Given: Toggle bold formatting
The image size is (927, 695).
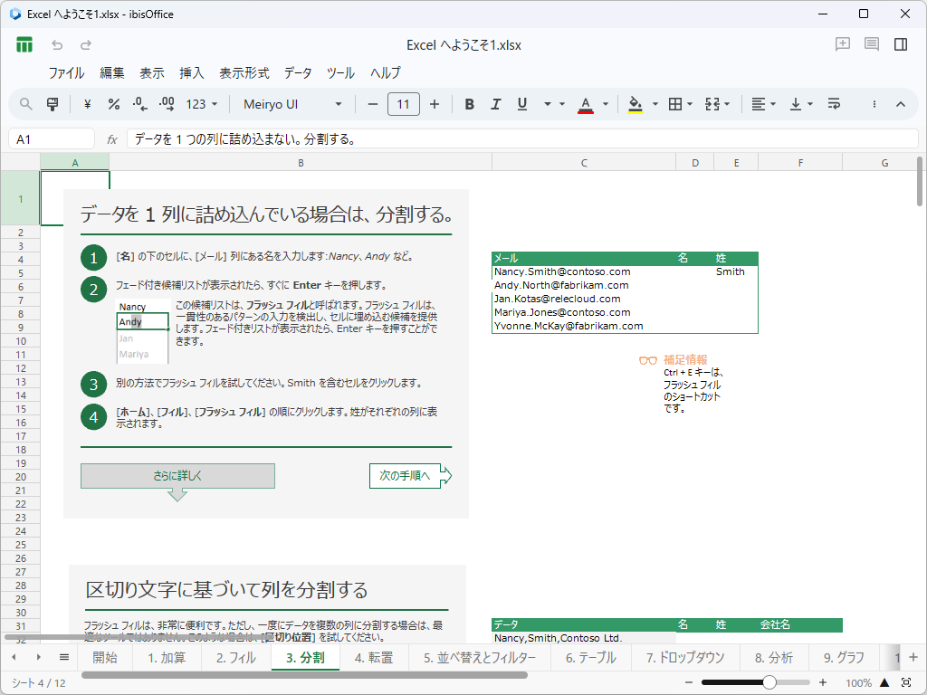Looking at the screenshot, I should click(x=470, y=104).
